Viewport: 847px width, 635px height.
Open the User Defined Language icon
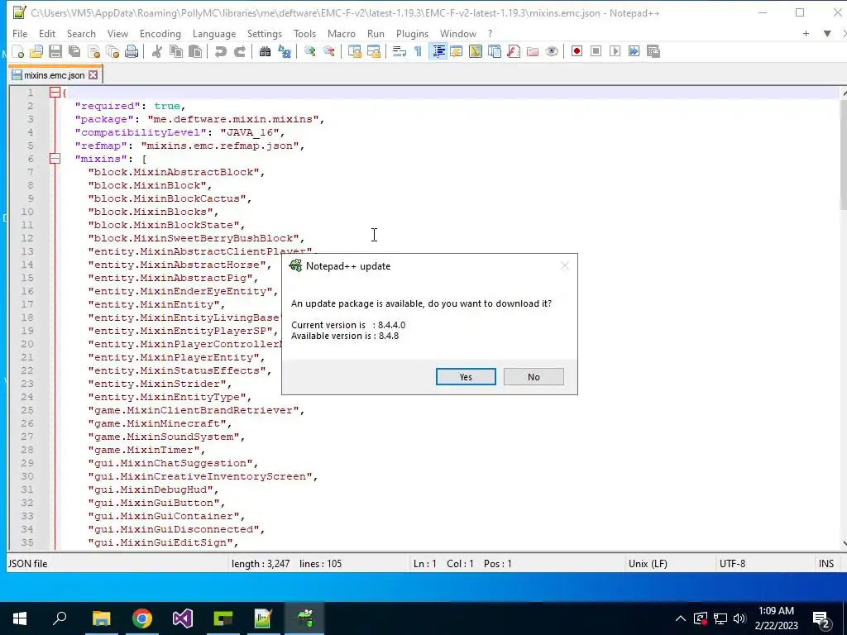456,51
